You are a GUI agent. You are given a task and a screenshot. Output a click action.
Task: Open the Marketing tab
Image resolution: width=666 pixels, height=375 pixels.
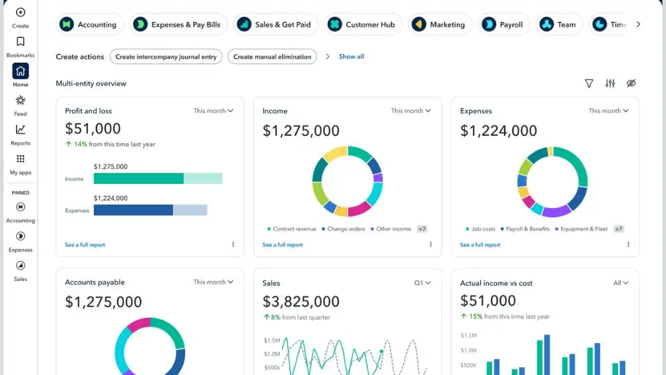tap(440, 24)
